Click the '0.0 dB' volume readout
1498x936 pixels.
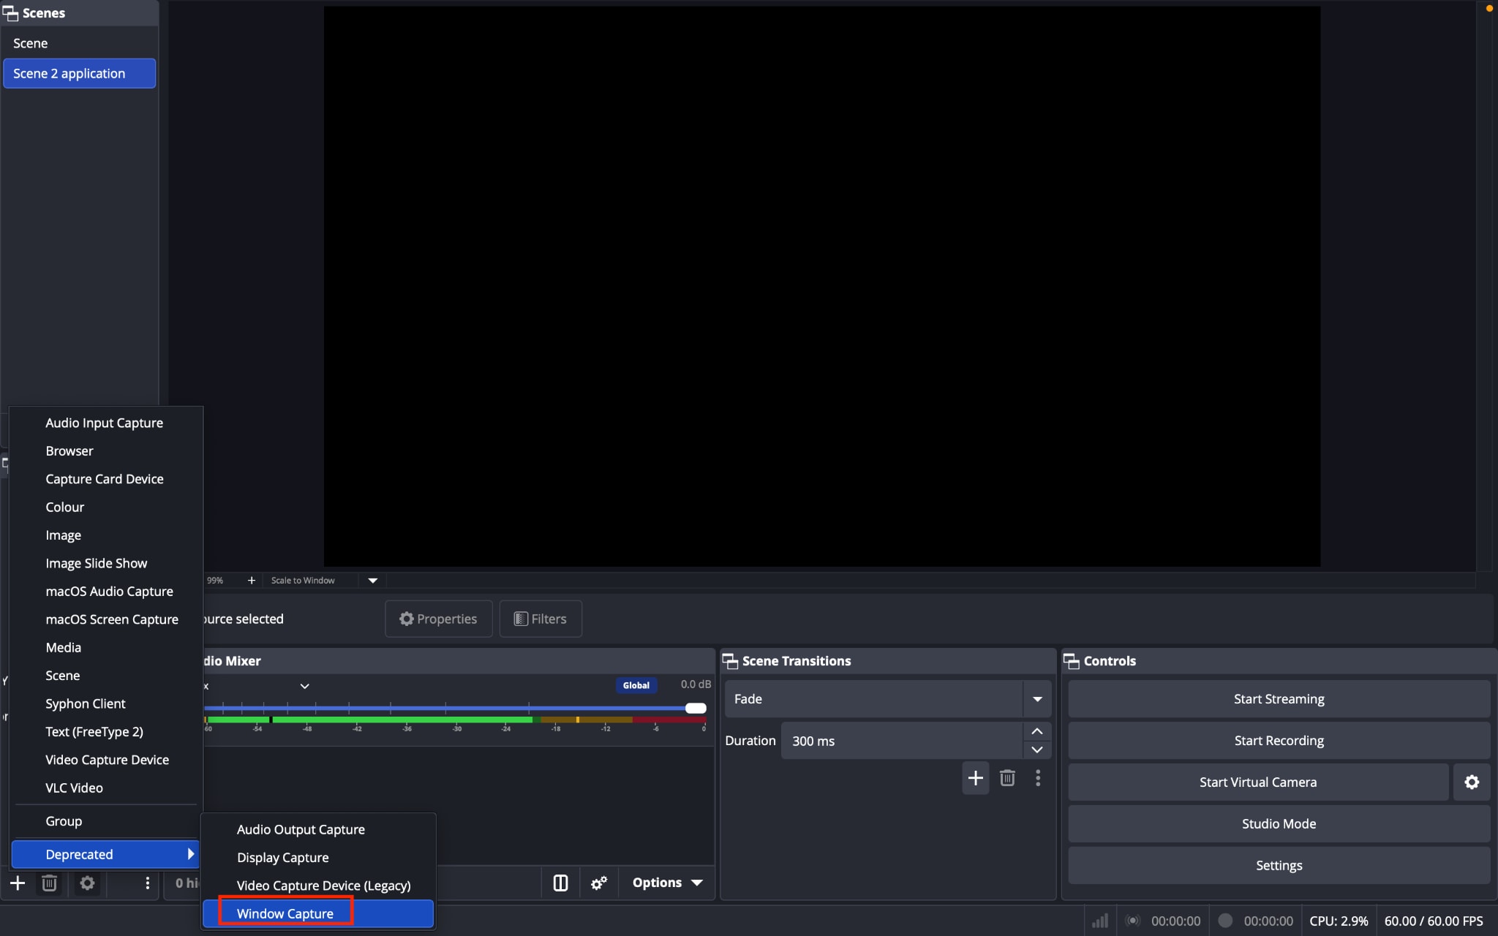[696, 684]
